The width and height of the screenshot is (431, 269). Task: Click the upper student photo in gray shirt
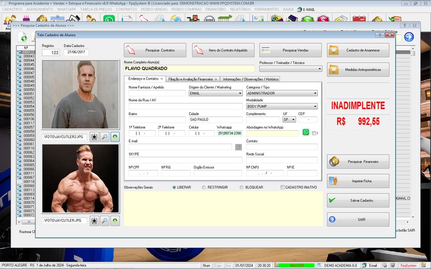80,95
